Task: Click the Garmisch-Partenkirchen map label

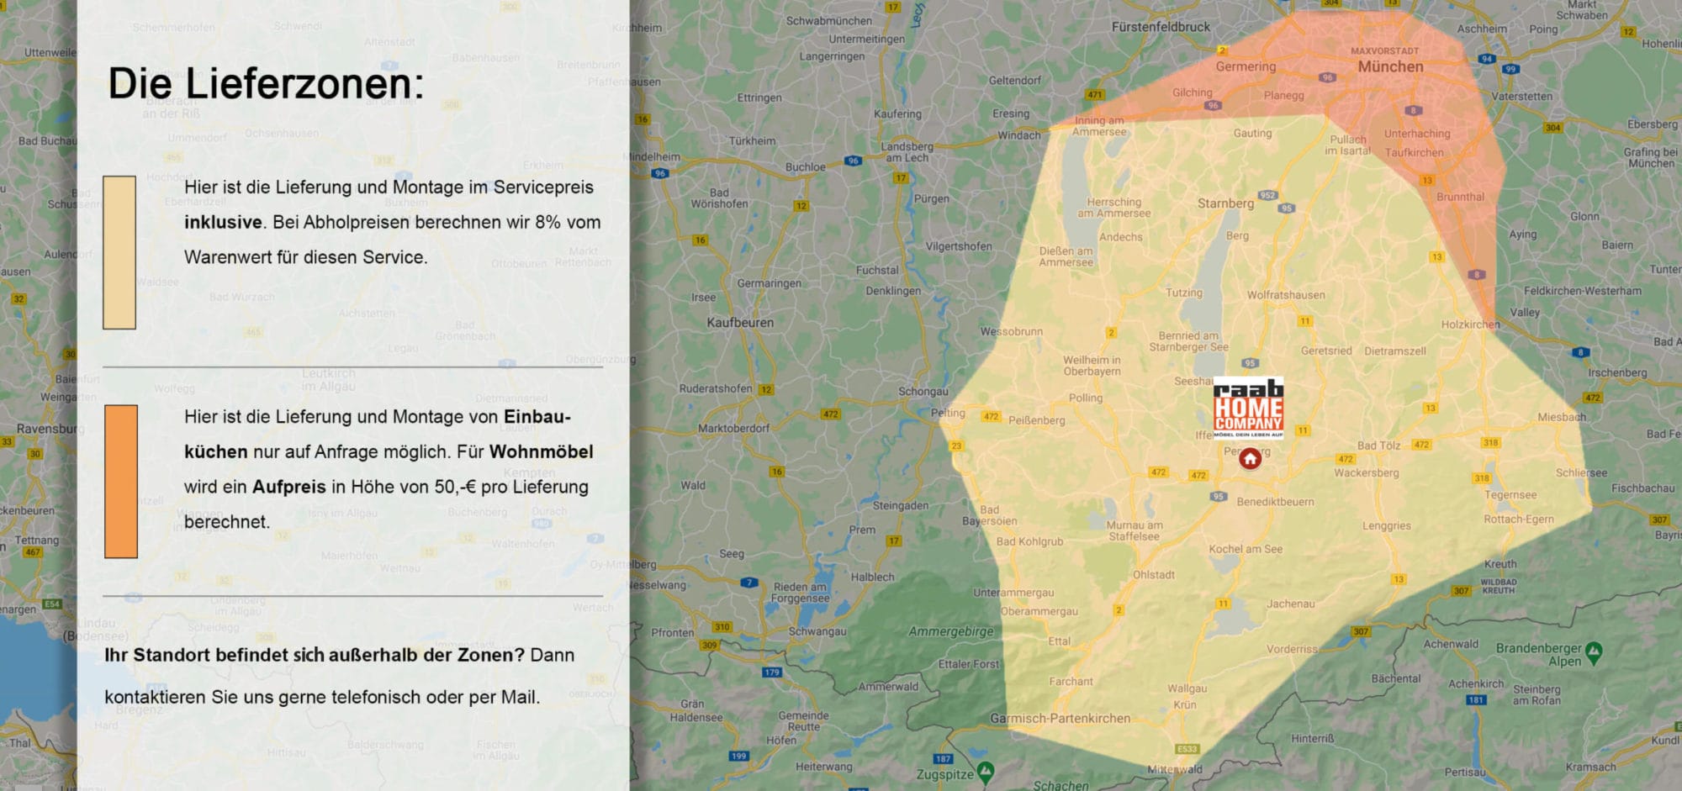Action: [x=1060, y=718]
